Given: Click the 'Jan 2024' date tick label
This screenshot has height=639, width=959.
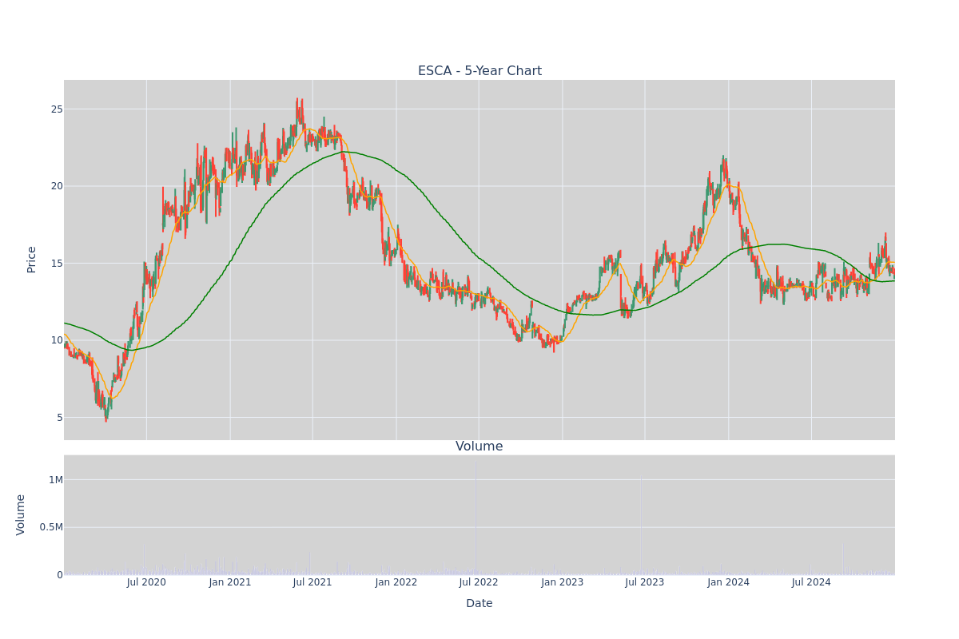Looking at the screenshot, I should pyautogui.click(x=729, y=582).
